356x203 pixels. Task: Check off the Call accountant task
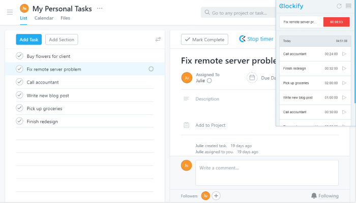point(19,82)
